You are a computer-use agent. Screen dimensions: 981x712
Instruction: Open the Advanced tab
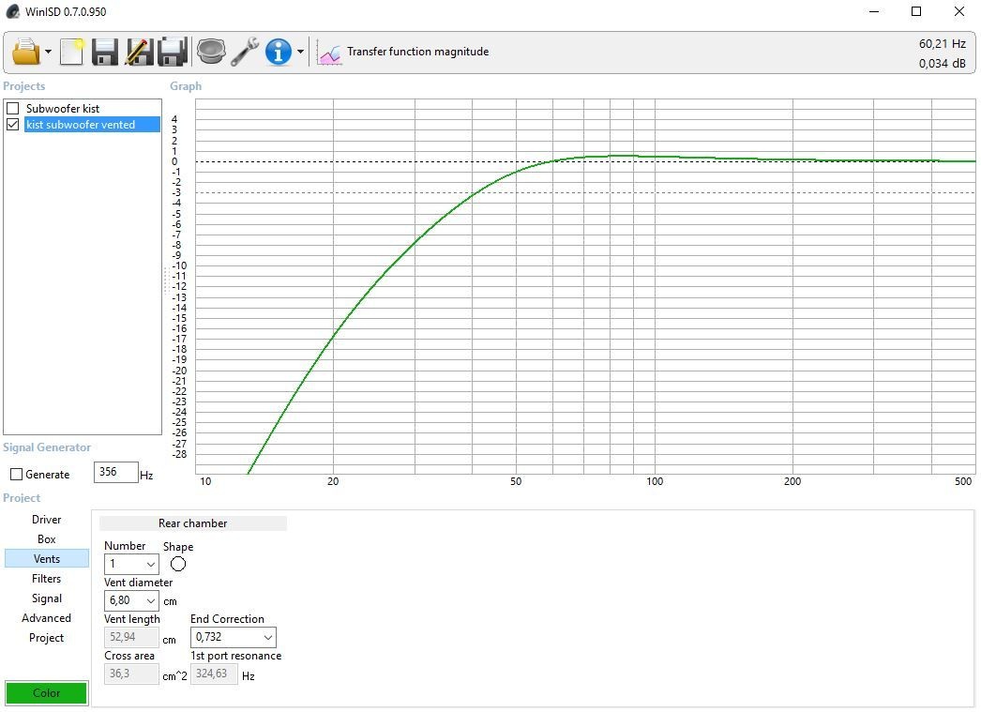click(46, 617)
